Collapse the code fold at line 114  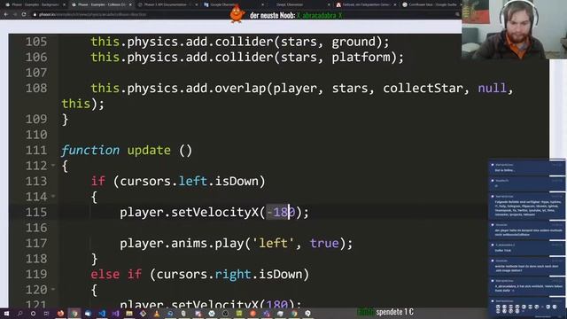tap(53, 197)
